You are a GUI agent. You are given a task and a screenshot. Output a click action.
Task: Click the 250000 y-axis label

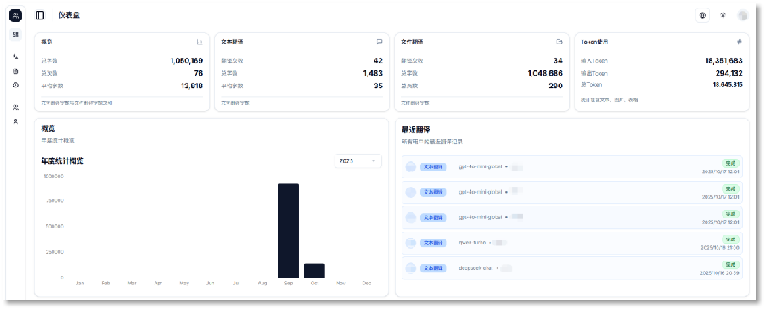[54, 252]
